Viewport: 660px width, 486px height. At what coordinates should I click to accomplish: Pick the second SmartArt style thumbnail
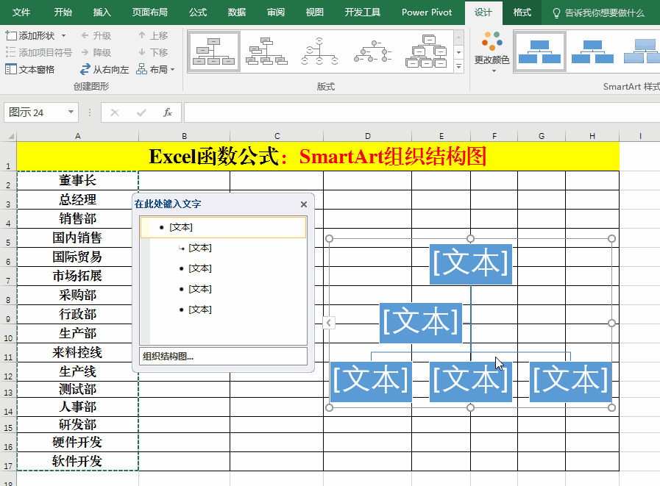[x=592, y=52]
